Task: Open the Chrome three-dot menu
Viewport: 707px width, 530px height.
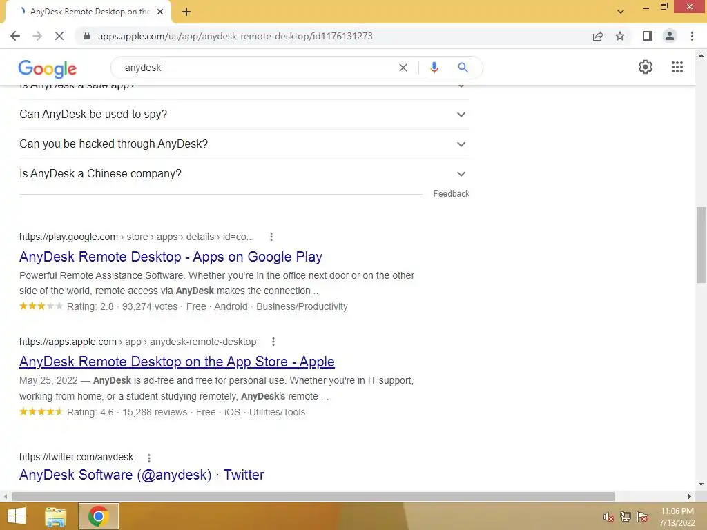Action: coord(692,36)
